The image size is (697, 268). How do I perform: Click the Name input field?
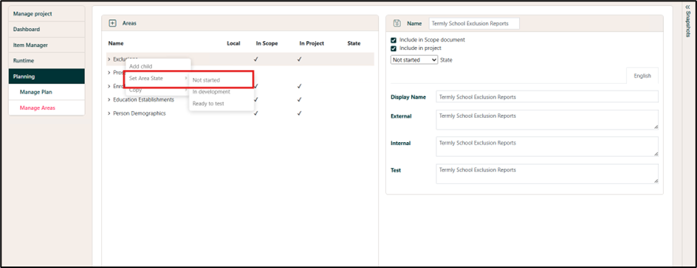click(474, 24)
